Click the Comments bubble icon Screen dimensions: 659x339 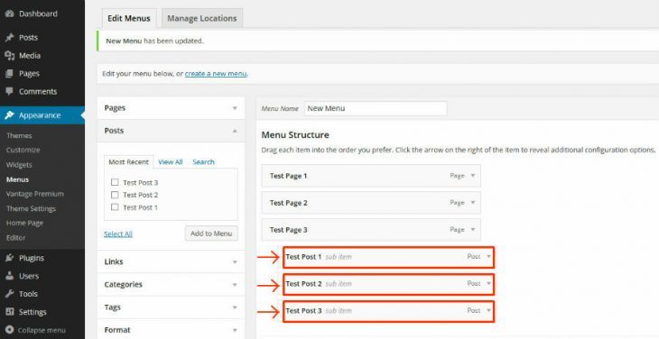[x=9, y=91]
